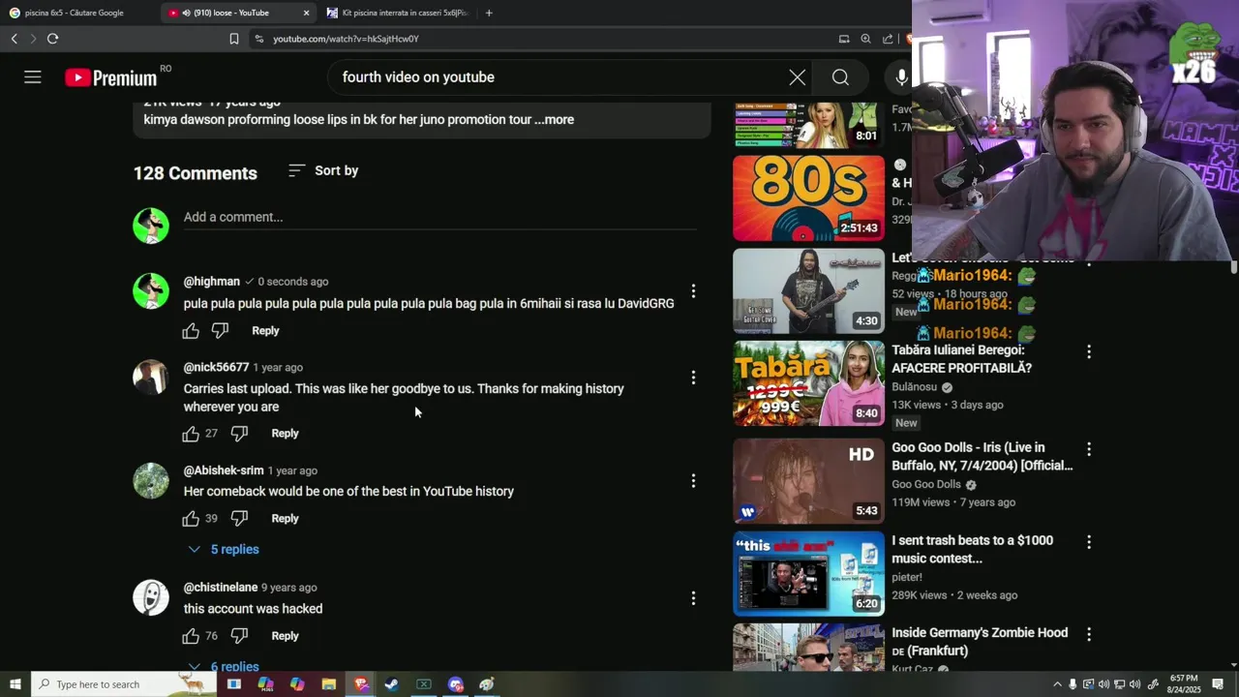This screenshot has height=697, width=1239.
Task: Open options menu for @Abishek-srim comment
Action: point(693,480)
